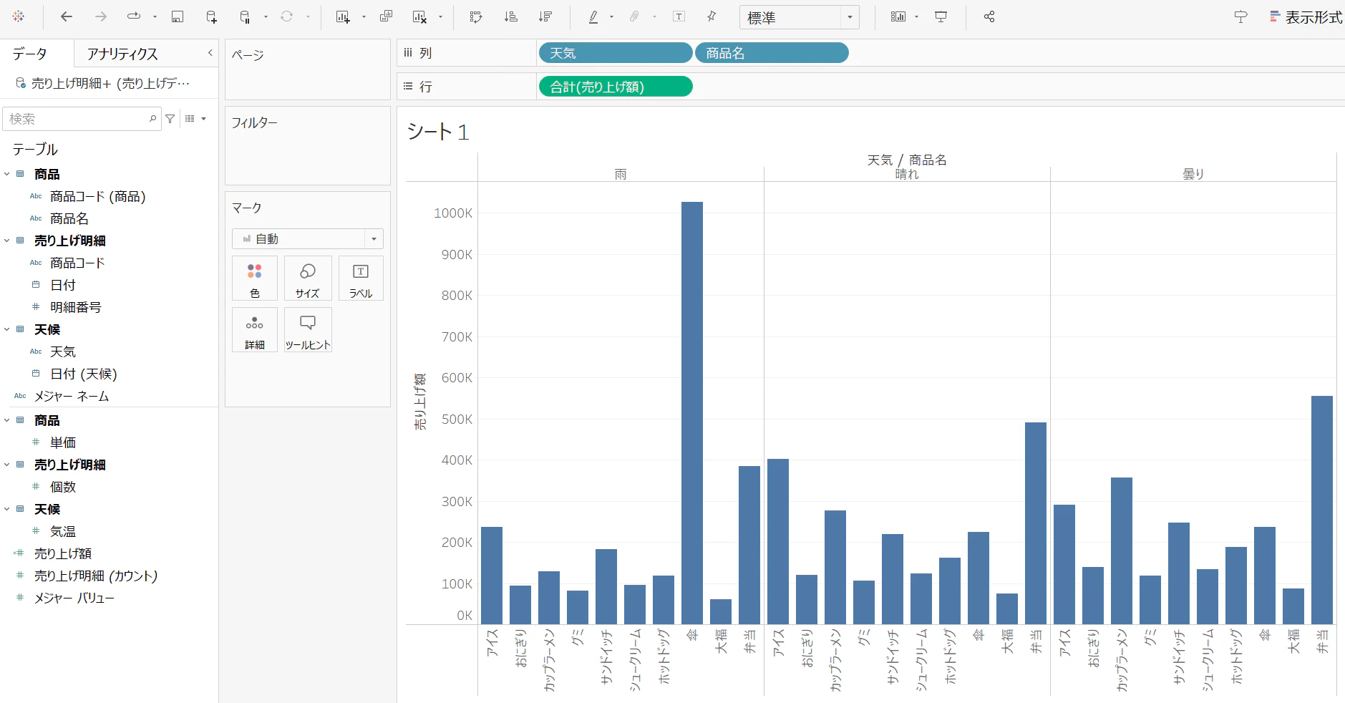1345x703 pixels.
Task: Open presentation mode
Action: (941, 16)
